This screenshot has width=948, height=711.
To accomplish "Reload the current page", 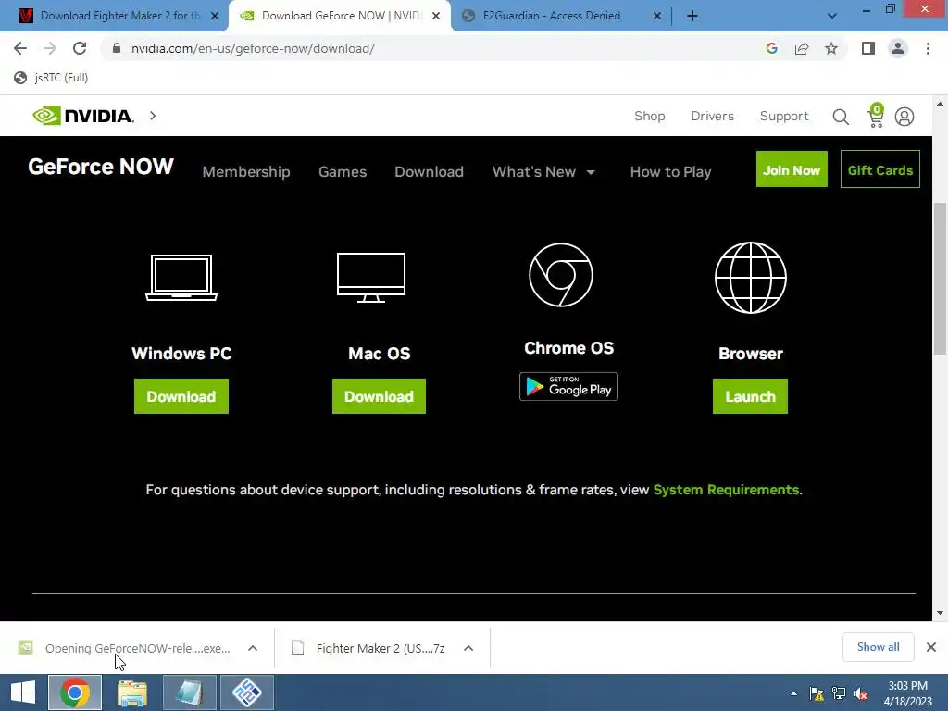I will point(80,48).
